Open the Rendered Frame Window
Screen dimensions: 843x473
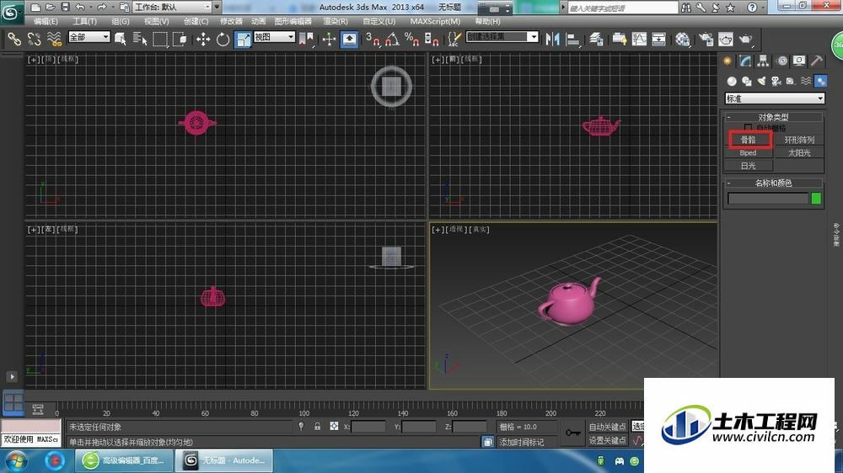pos(726,39)
